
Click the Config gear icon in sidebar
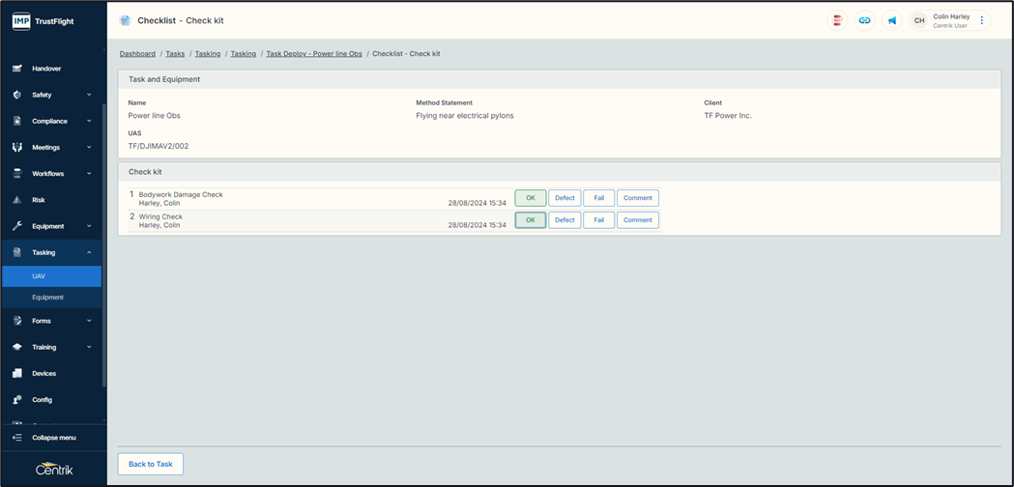[x=17, y=399]
